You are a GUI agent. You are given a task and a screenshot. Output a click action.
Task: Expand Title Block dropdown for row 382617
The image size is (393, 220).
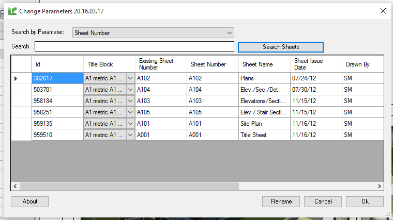click(130, 78)
